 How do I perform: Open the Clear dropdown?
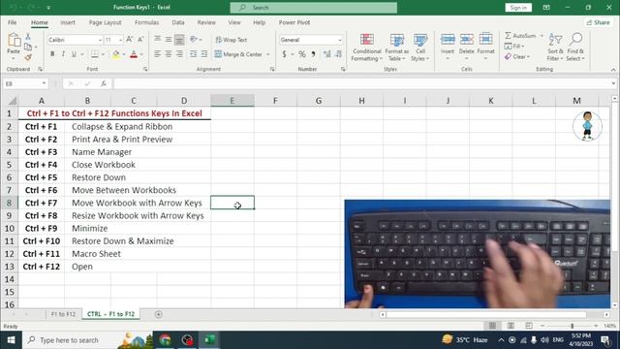(x=516, y=57)
